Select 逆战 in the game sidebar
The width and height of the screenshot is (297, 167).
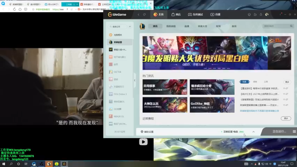pos(120,79)
